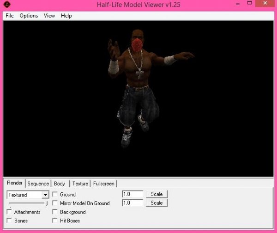
Task: Click the character model in the viewport
Action: click(x=138, y=71)
